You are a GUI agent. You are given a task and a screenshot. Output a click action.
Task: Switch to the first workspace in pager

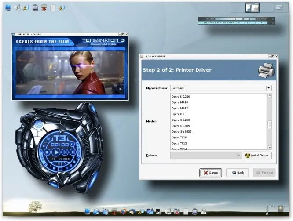(238, 7)
